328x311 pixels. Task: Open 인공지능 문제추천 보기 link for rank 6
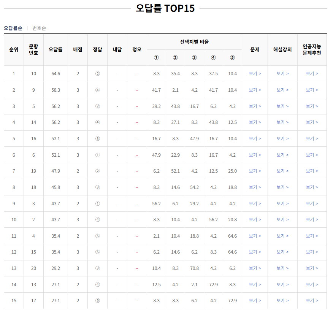point(312,155)
